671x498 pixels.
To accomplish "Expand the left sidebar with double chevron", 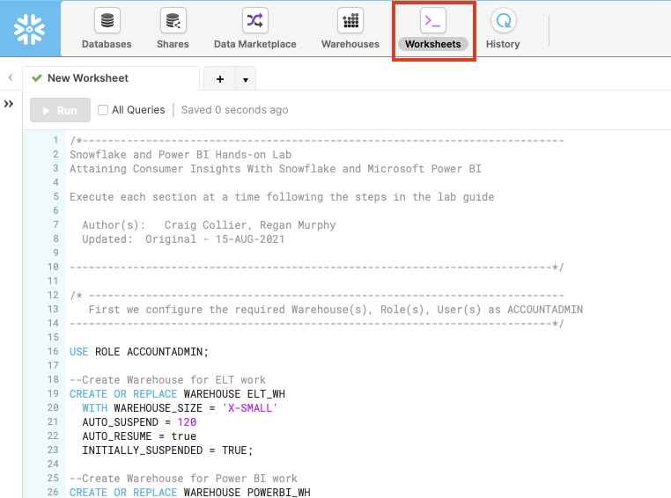I will (x=9, y=104).
